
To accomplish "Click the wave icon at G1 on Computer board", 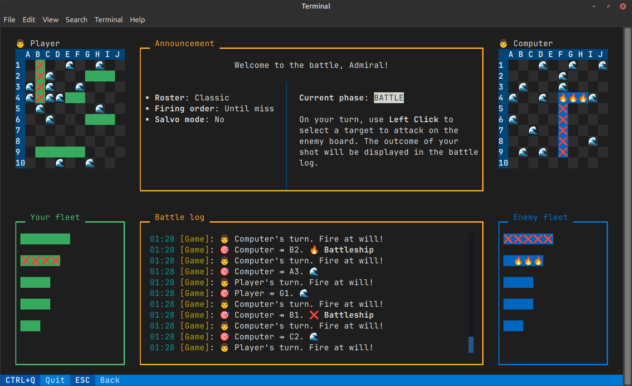I will point(573,65).
